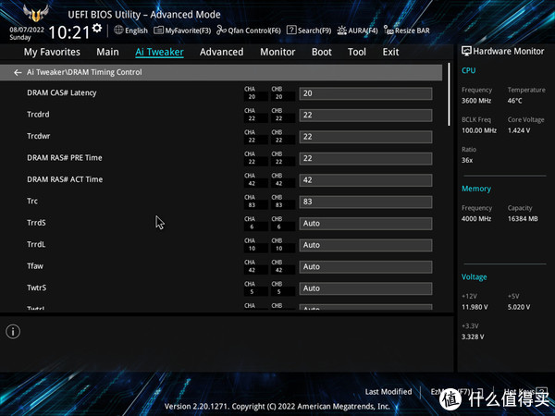Go to the Boot tab
This screenshot has width=555, height=416.
coord(321,52)
